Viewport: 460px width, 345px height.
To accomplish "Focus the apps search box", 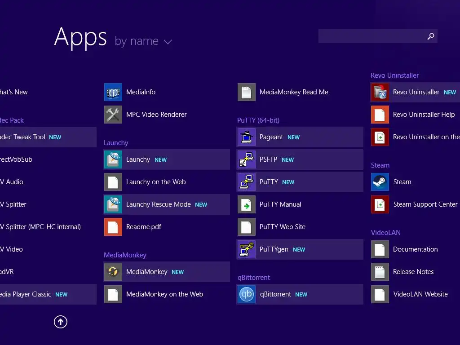I will pyautogui.click(x=378, y=36).
